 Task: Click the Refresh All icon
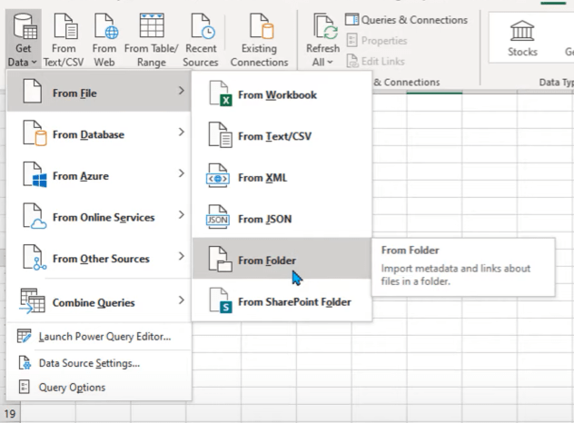point(325,27)
